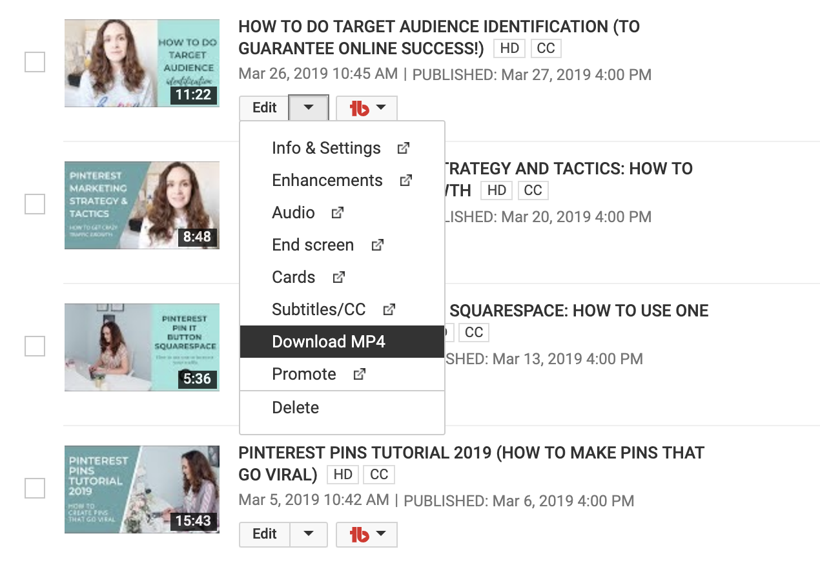820x567 pixels.
Task: Open TubeBuddy dropdown for Target Audience video
Action: coord(367,108)
